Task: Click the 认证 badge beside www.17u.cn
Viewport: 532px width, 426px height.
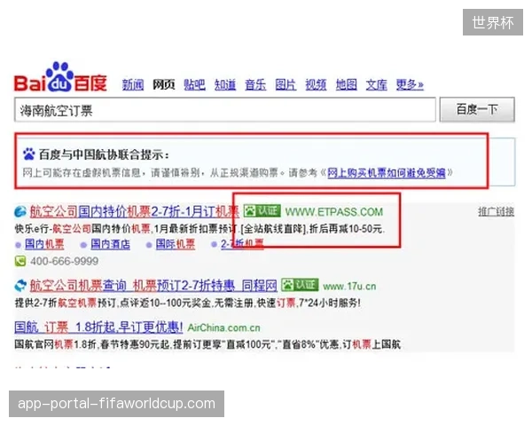Action: [300, 285]
